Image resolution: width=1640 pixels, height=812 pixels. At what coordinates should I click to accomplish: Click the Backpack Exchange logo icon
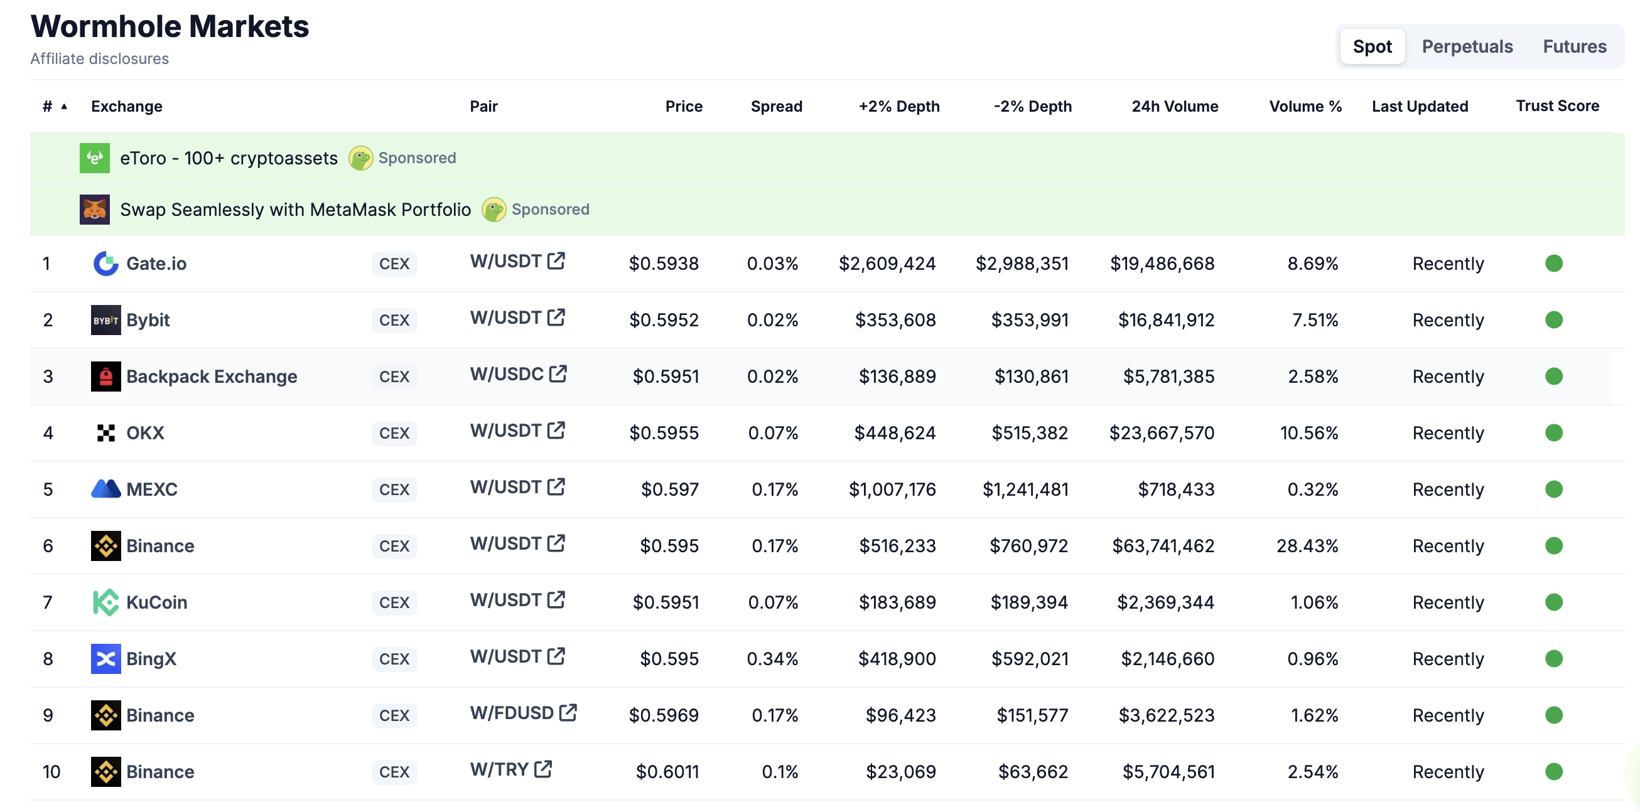[105, 377]
